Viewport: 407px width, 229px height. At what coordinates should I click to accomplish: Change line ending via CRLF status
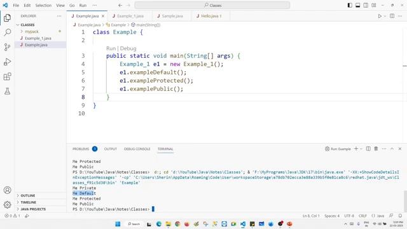[362, 216]
